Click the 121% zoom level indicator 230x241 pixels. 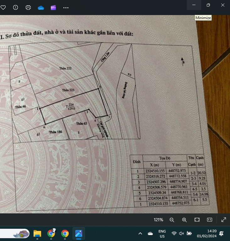coord(158,220)
